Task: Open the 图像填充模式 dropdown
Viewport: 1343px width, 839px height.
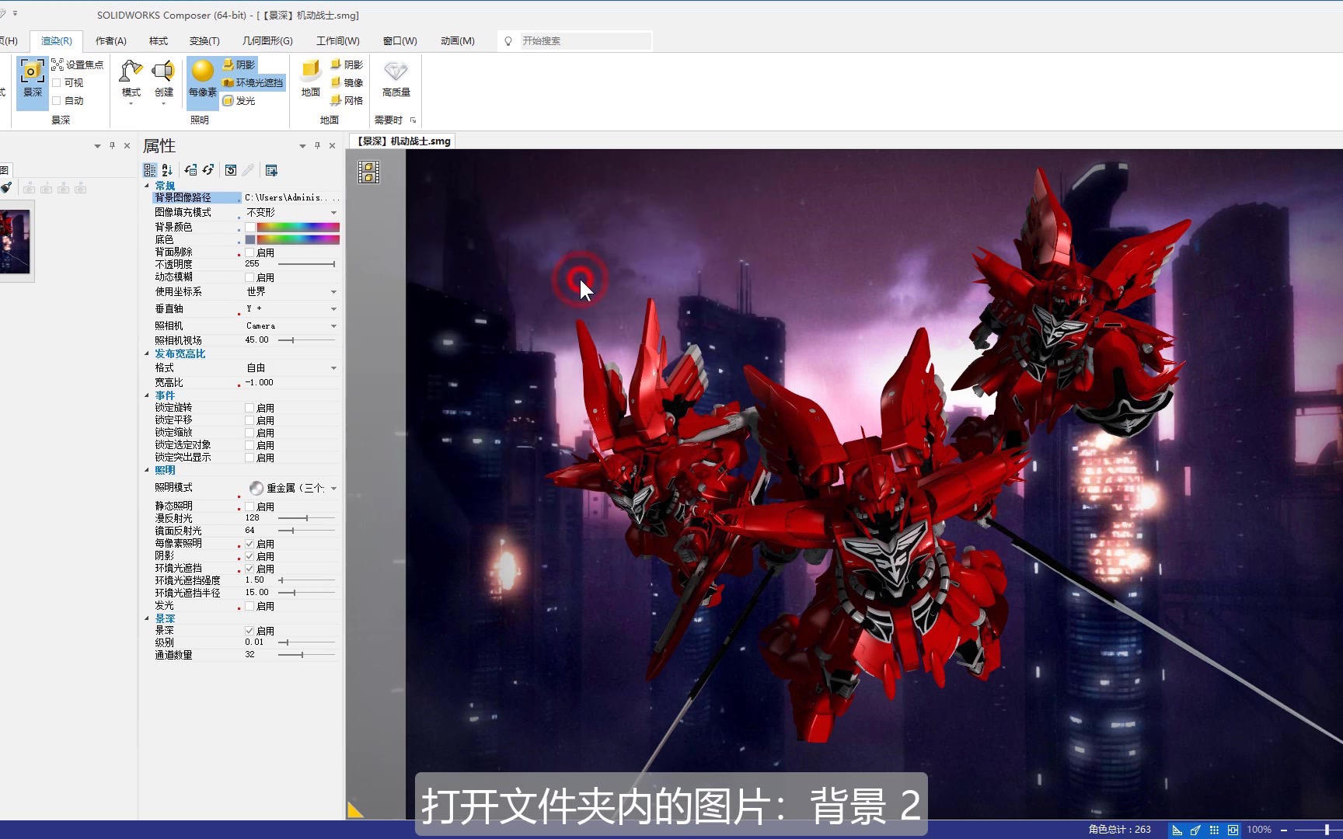Action: [x=334, y=213]
